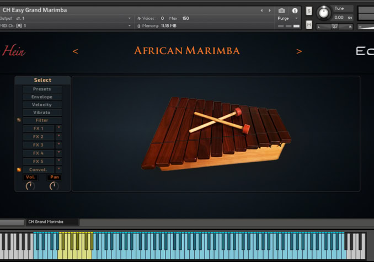Expand the FX 3 dropdown arrow
Image resolution: width=374 pixels, height=262 pixels.
point(58,145)
